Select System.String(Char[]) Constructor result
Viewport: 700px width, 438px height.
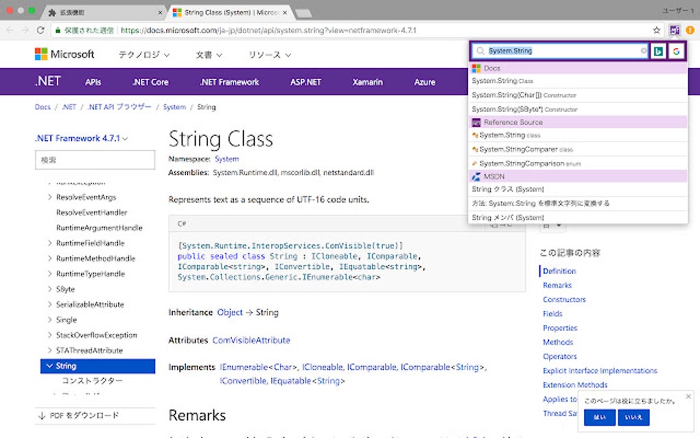click(578, 95)
